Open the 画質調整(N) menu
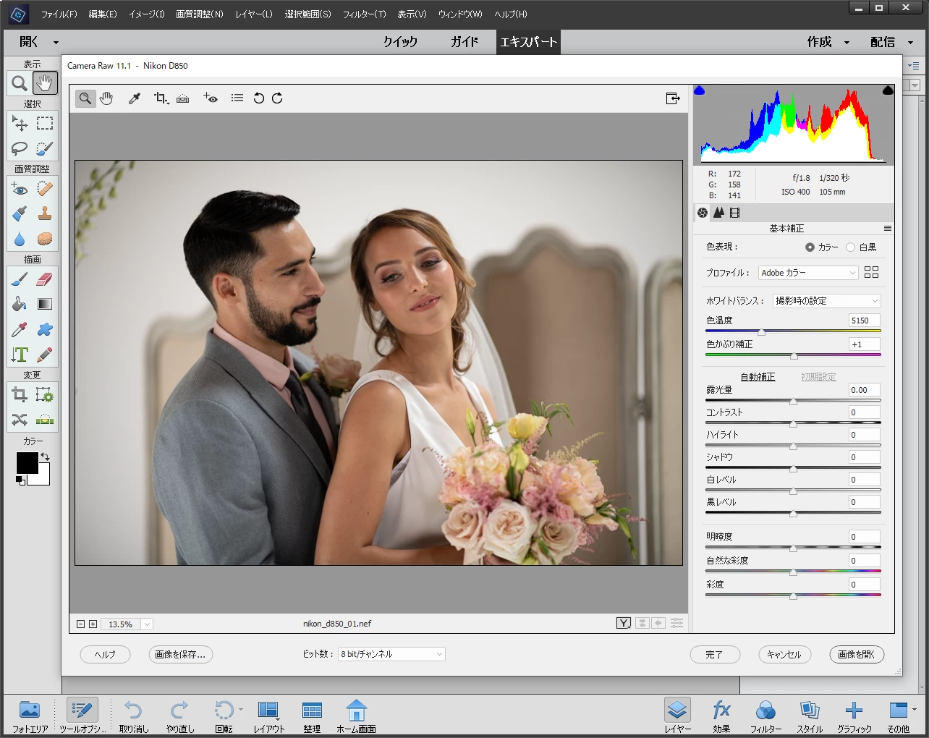The height and width of the screenshot is (738, 929). tap(200, 14)
